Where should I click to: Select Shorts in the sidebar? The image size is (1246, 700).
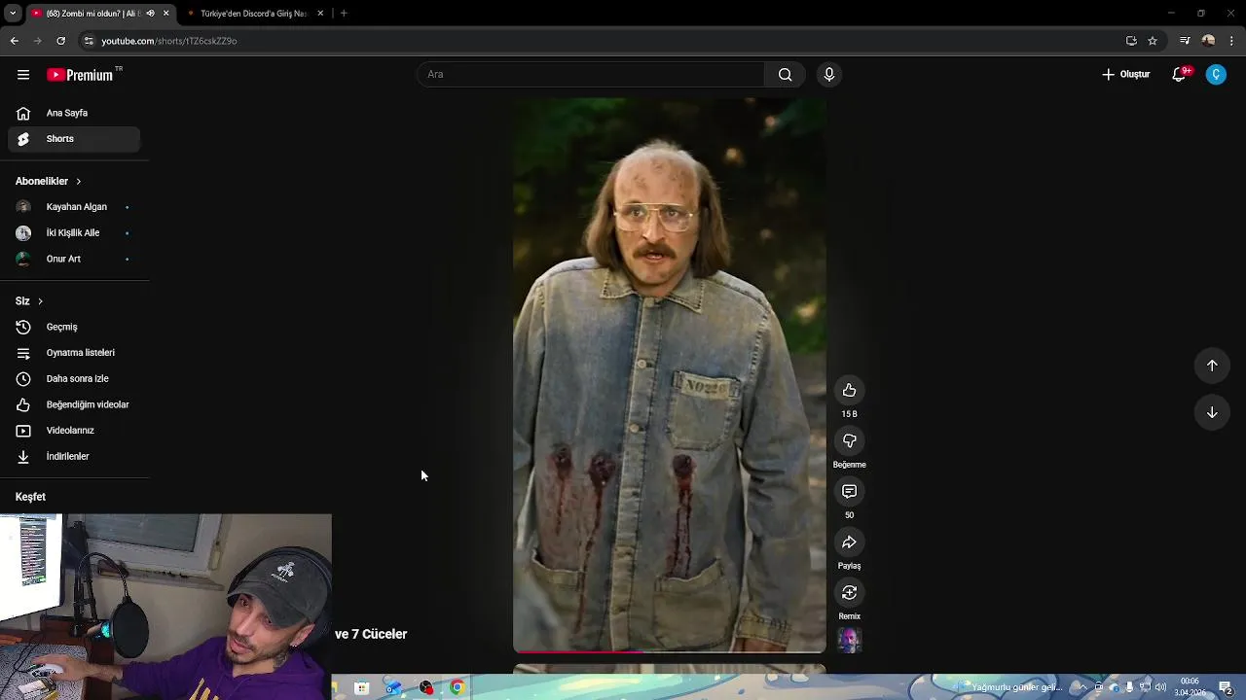(x=74, y=139)
